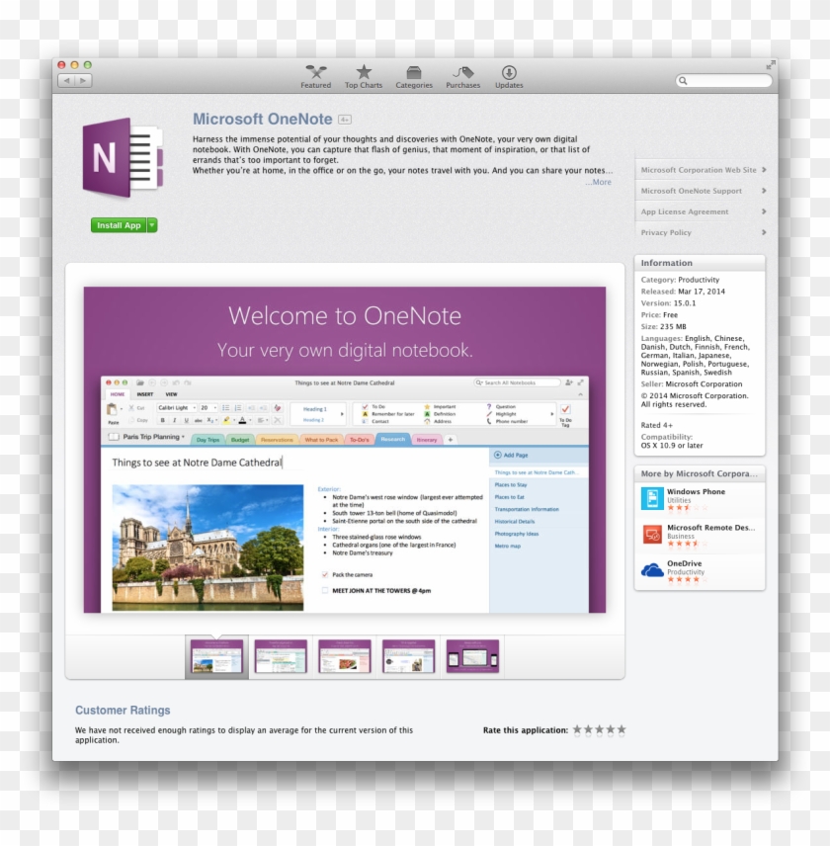Click the Version: 15.0.1 entry
830x846 pixels.
[x=668, y=303]
